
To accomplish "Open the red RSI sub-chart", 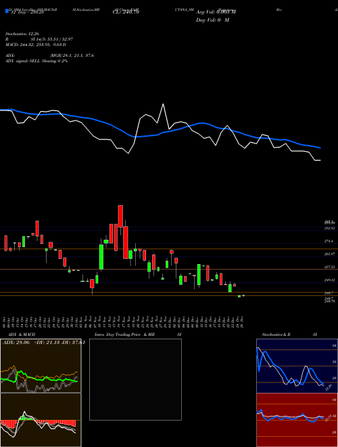I will tap(297, 420).
